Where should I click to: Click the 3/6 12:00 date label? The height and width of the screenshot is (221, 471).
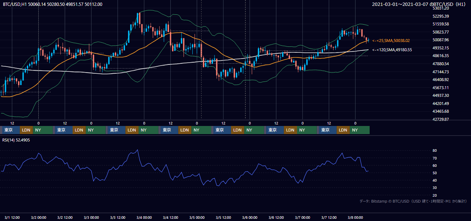coord(276,217)
